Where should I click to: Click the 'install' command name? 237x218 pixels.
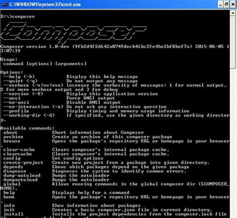click(x=13, y=214)
